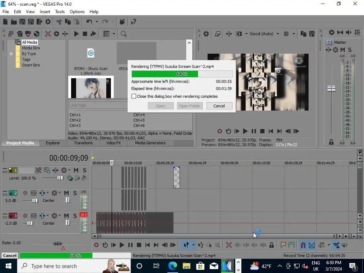
Task: Select the Smart Bins folder
Action: point(31,65)
